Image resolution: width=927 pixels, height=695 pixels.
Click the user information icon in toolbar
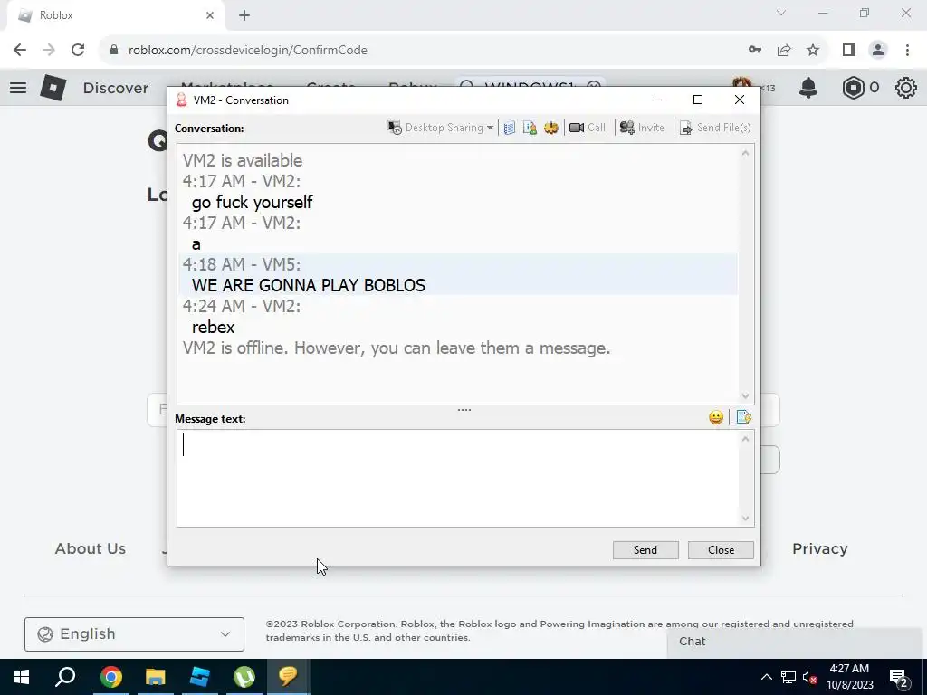[530, 128]
